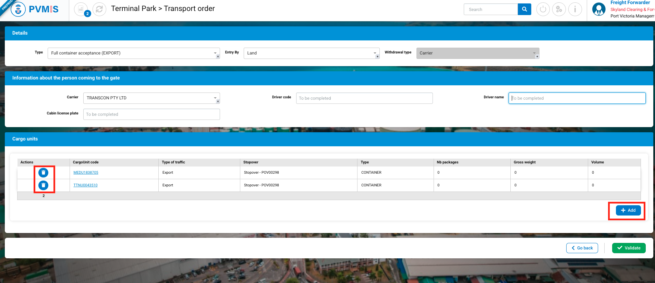Open the MEDU1838705 cargo unit link
Viewport: 655px width, 283px height.
(86, 173)
